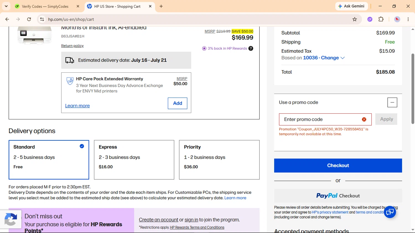Click the blue Checkout button
The height and width of the screenshot is (233, 415).
[x=338, y=165]
